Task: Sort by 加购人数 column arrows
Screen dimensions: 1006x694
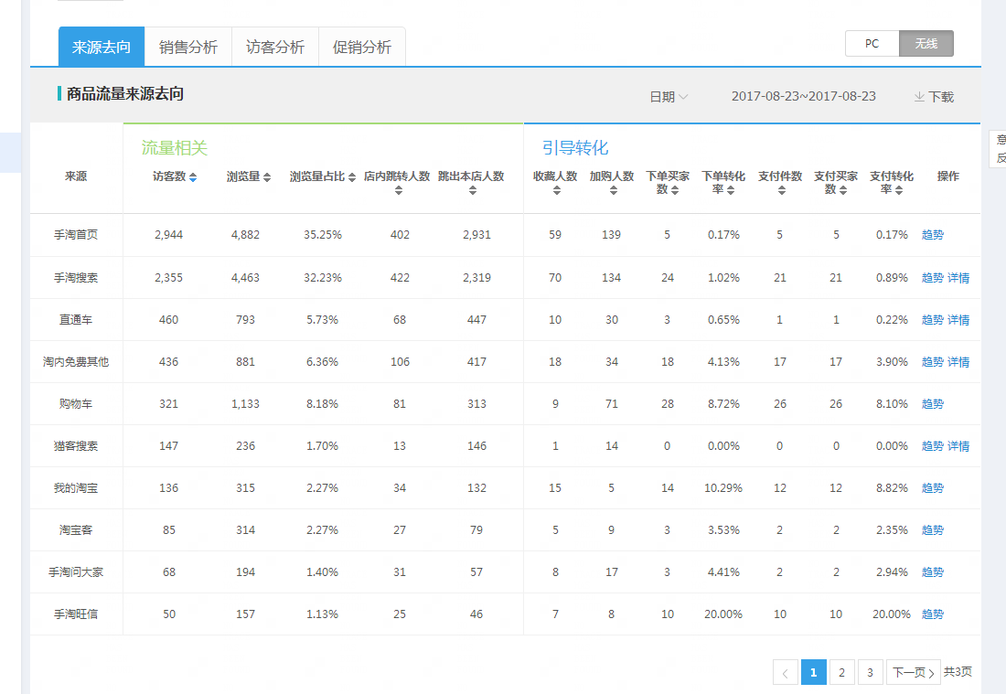Action: 614,190
